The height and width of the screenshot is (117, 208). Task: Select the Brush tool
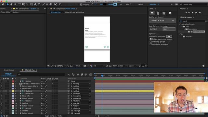pyautogui.click(x=43, y=4)
